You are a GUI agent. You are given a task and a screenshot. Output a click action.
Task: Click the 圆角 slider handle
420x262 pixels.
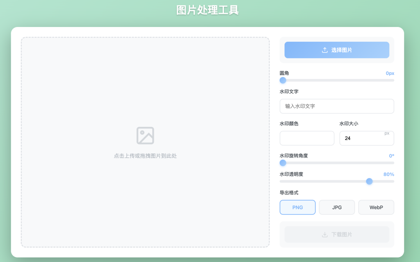coord(283,80)
